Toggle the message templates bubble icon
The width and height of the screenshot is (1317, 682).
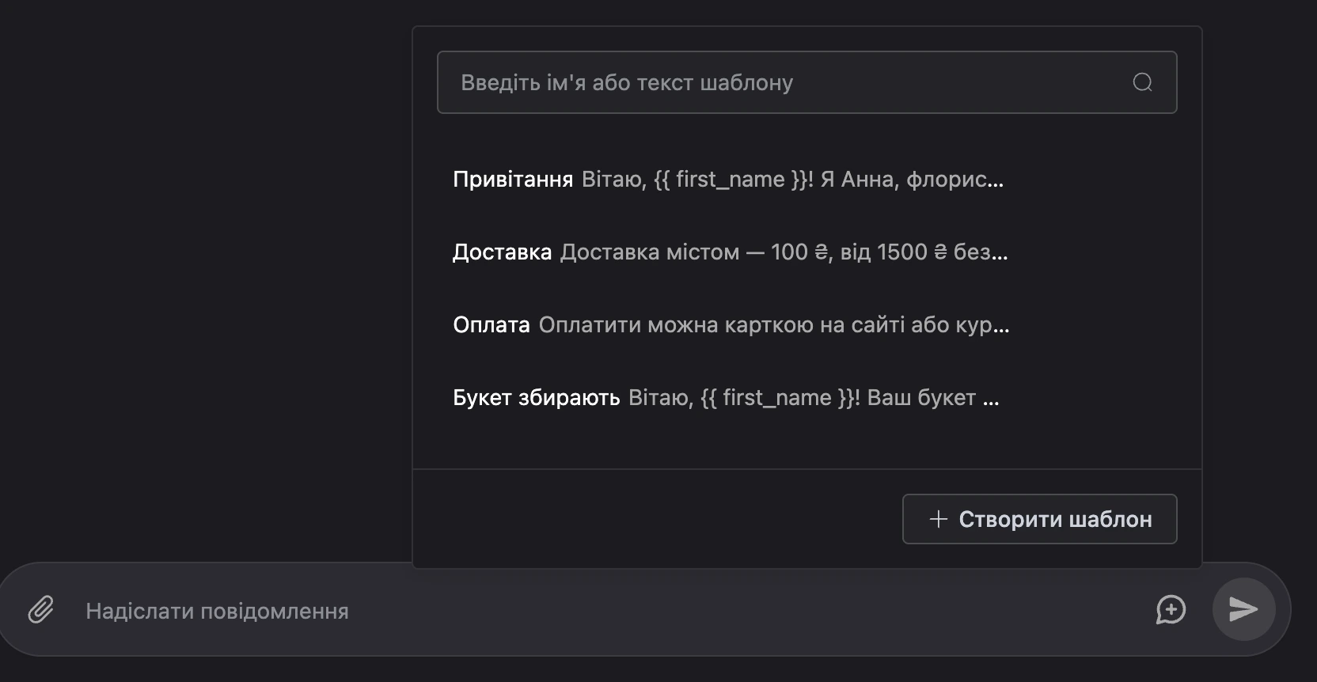(x=1171, y=609)
